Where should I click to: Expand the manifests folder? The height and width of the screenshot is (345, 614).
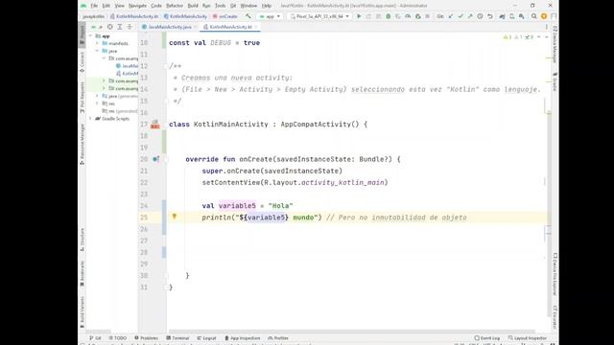97,43
